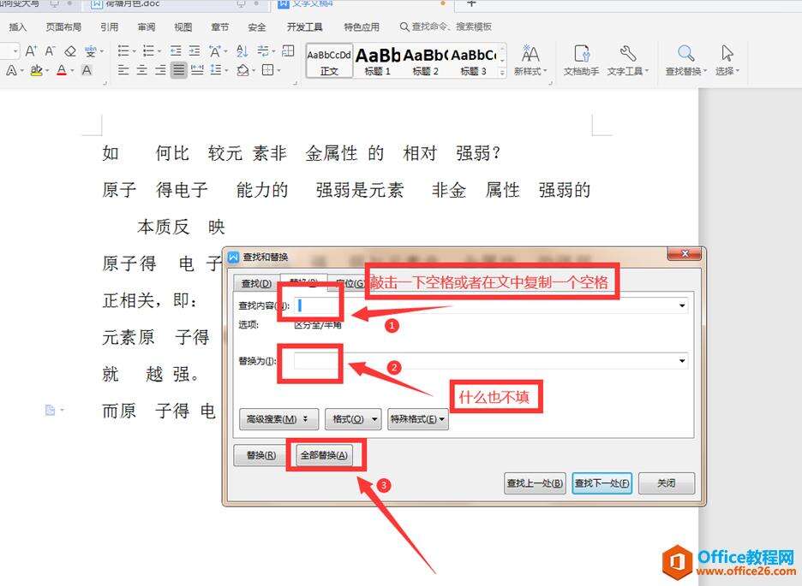Open the 审阅 ribbon tab
The height and width of the screenshot is (586, 802).
(147, 27)
